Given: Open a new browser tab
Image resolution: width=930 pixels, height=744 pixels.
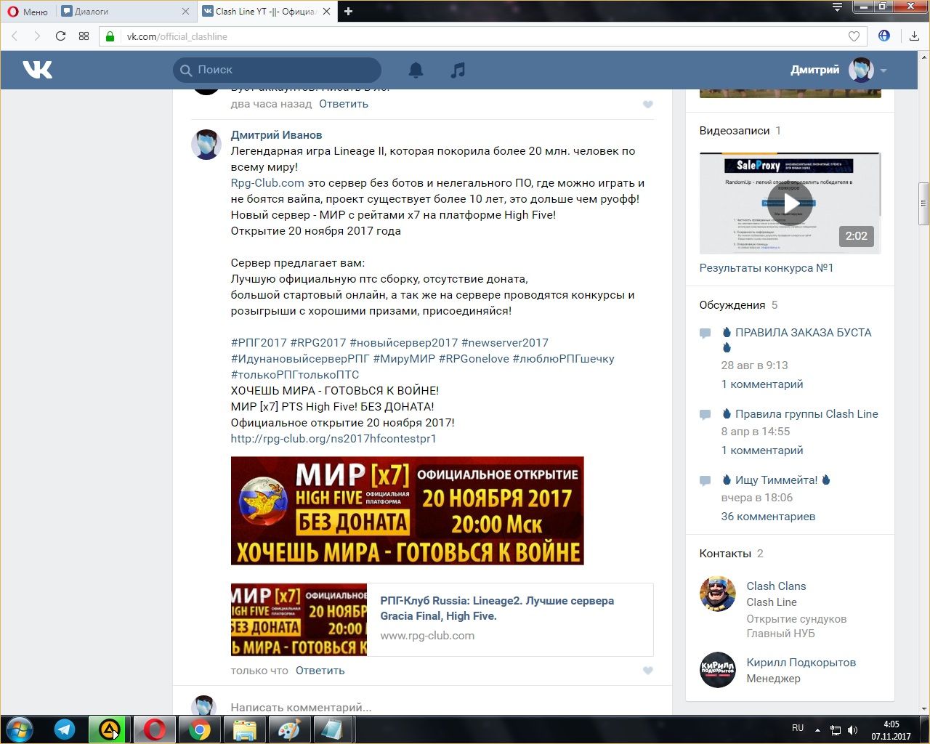Looking at the screenshot, I should pos(349,11).
